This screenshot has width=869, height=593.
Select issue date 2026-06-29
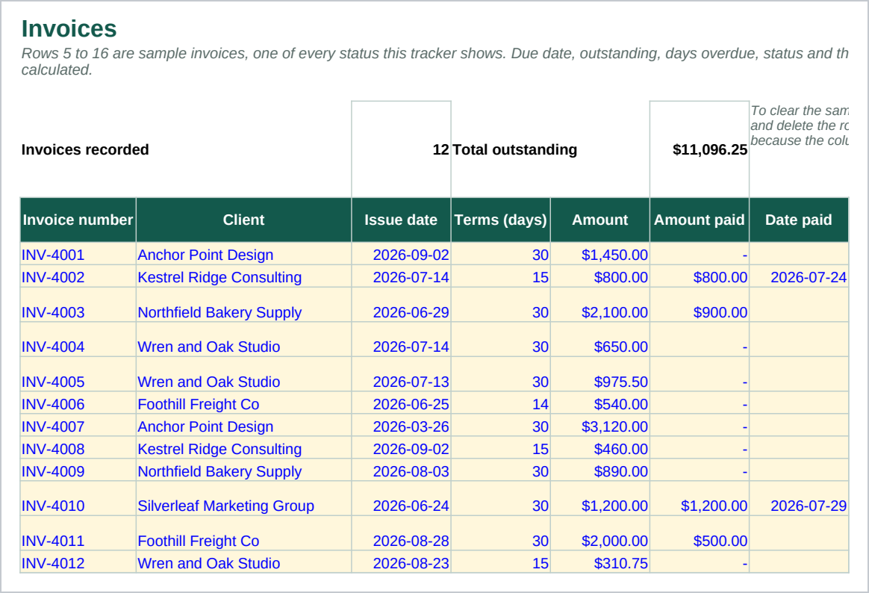401,305
